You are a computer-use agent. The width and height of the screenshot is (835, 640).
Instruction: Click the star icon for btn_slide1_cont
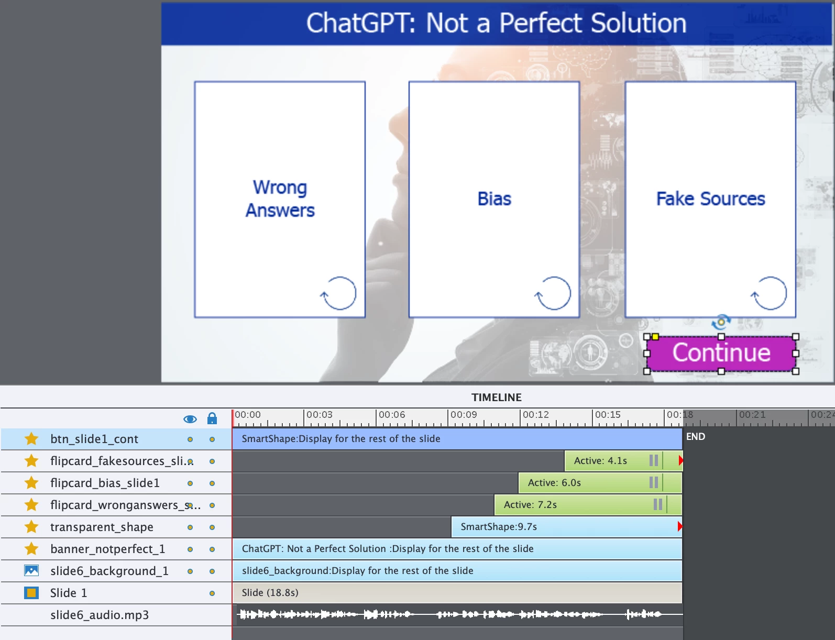click(x=31, y=439)
